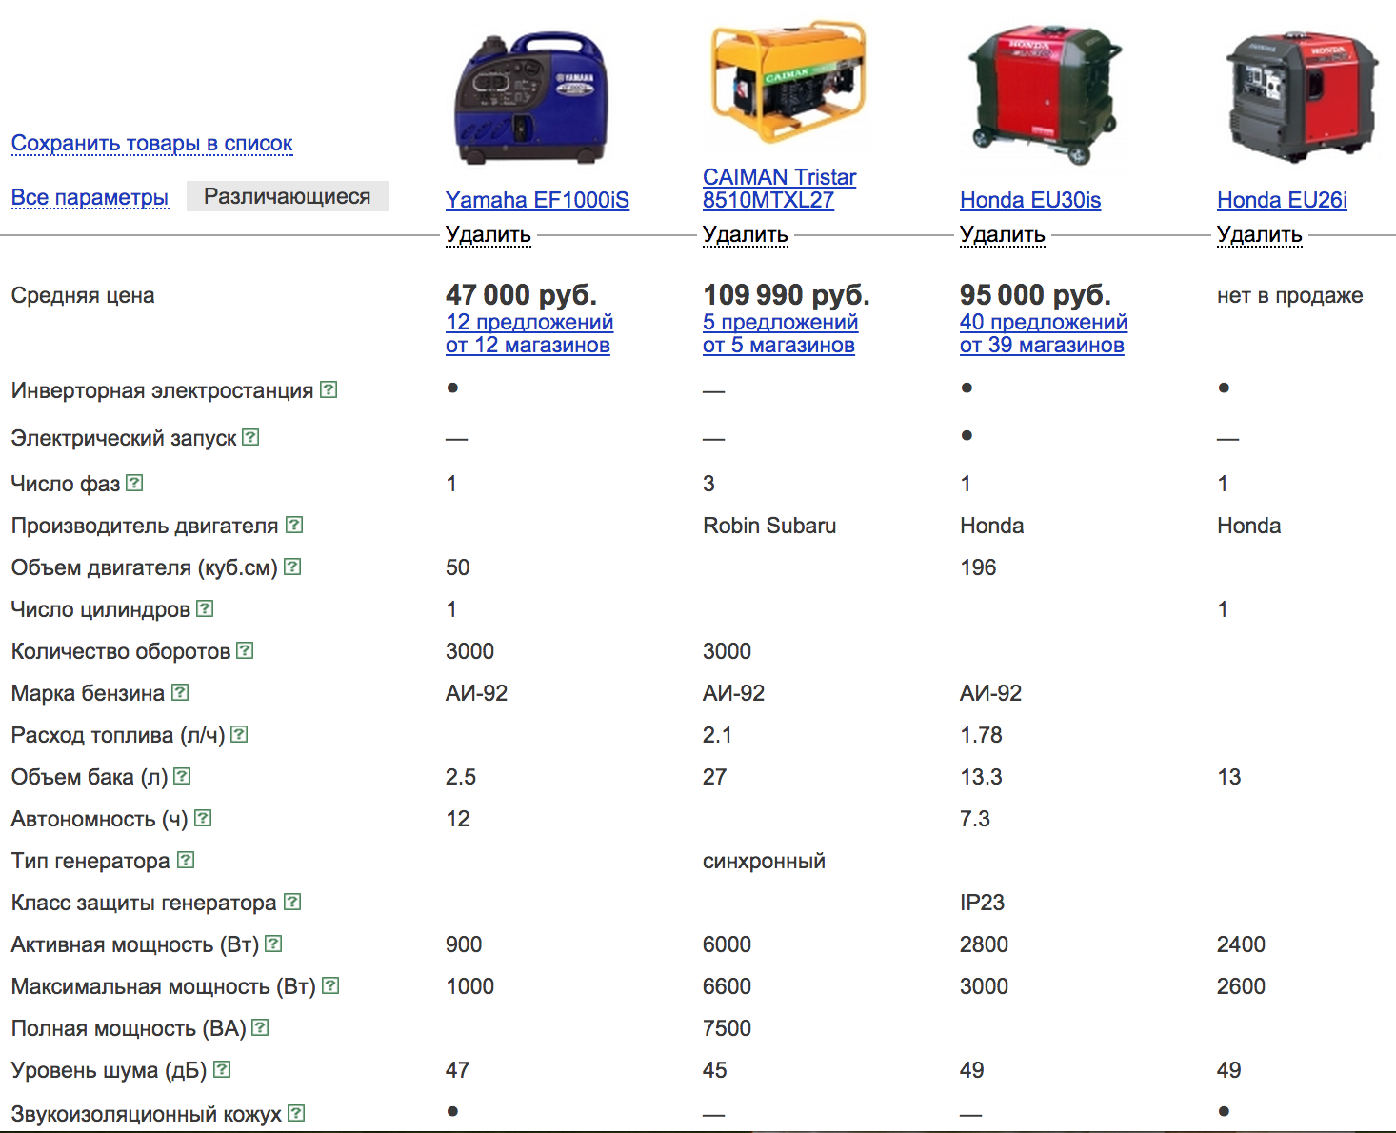Select the Различающиеся parameters tab

[287, 196]
